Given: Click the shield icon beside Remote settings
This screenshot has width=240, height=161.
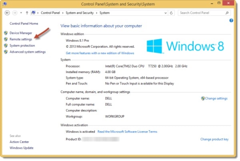Looking at the screenshot, I should tap(6, 39).
